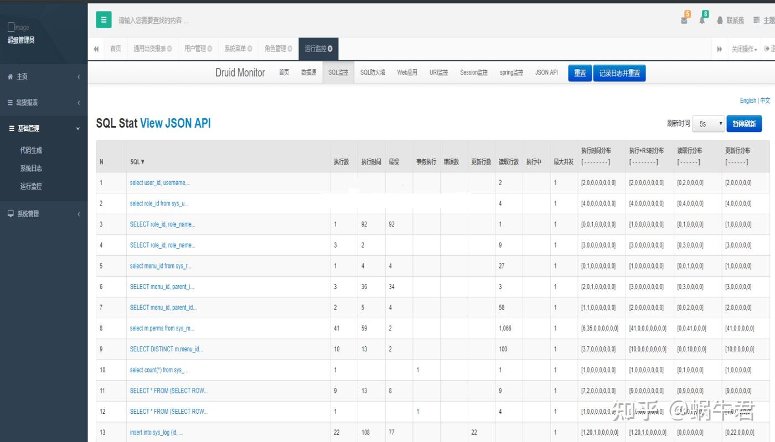The width and height of the screenshot is (775, 442).
Task: Click the logout icon at top right
Action: pos(767,49)
